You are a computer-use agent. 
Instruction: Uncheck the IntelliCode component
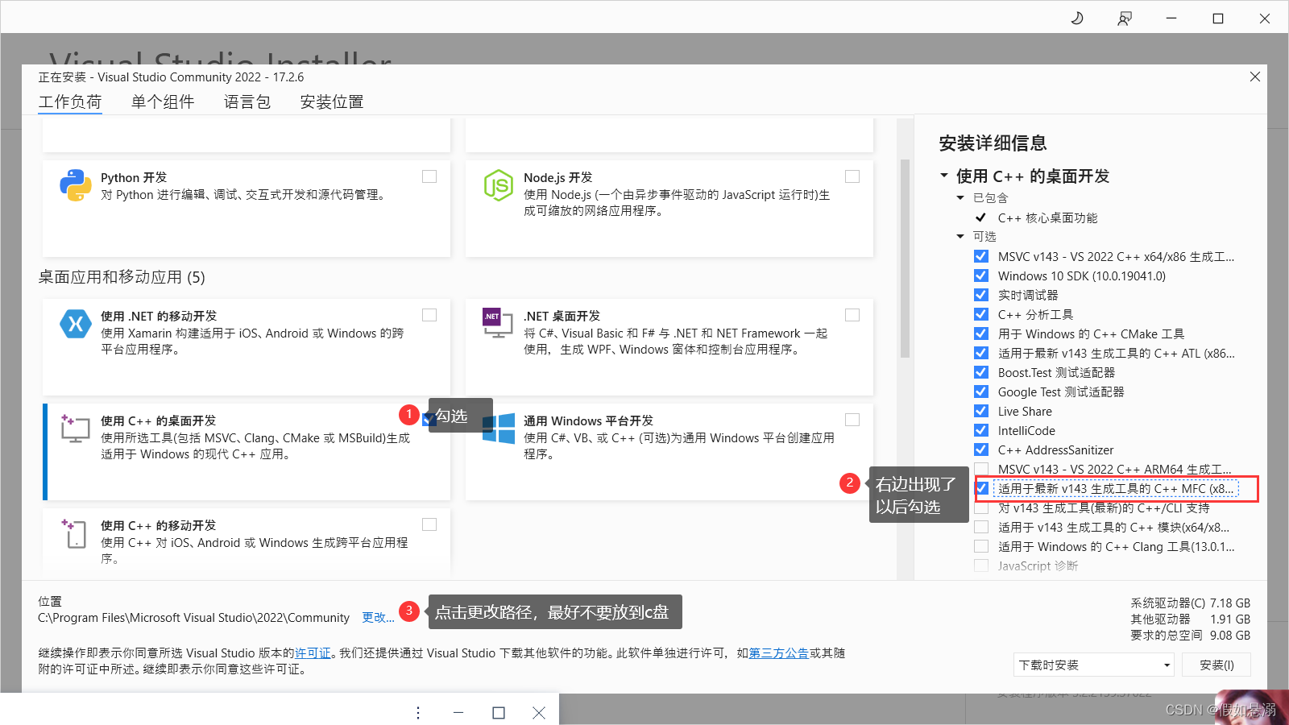pos(981,430)
